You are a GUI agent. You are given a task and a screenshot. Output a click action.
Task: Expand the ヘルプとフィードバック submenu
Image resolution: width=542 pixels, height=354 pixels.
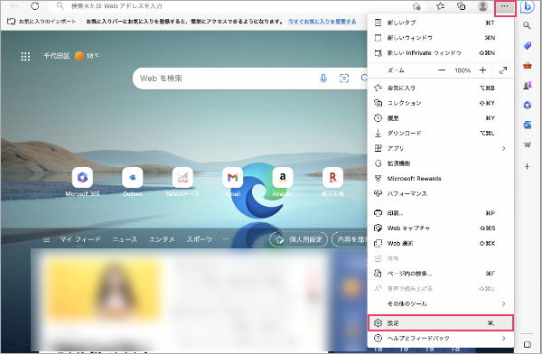(x=441, y=338)
